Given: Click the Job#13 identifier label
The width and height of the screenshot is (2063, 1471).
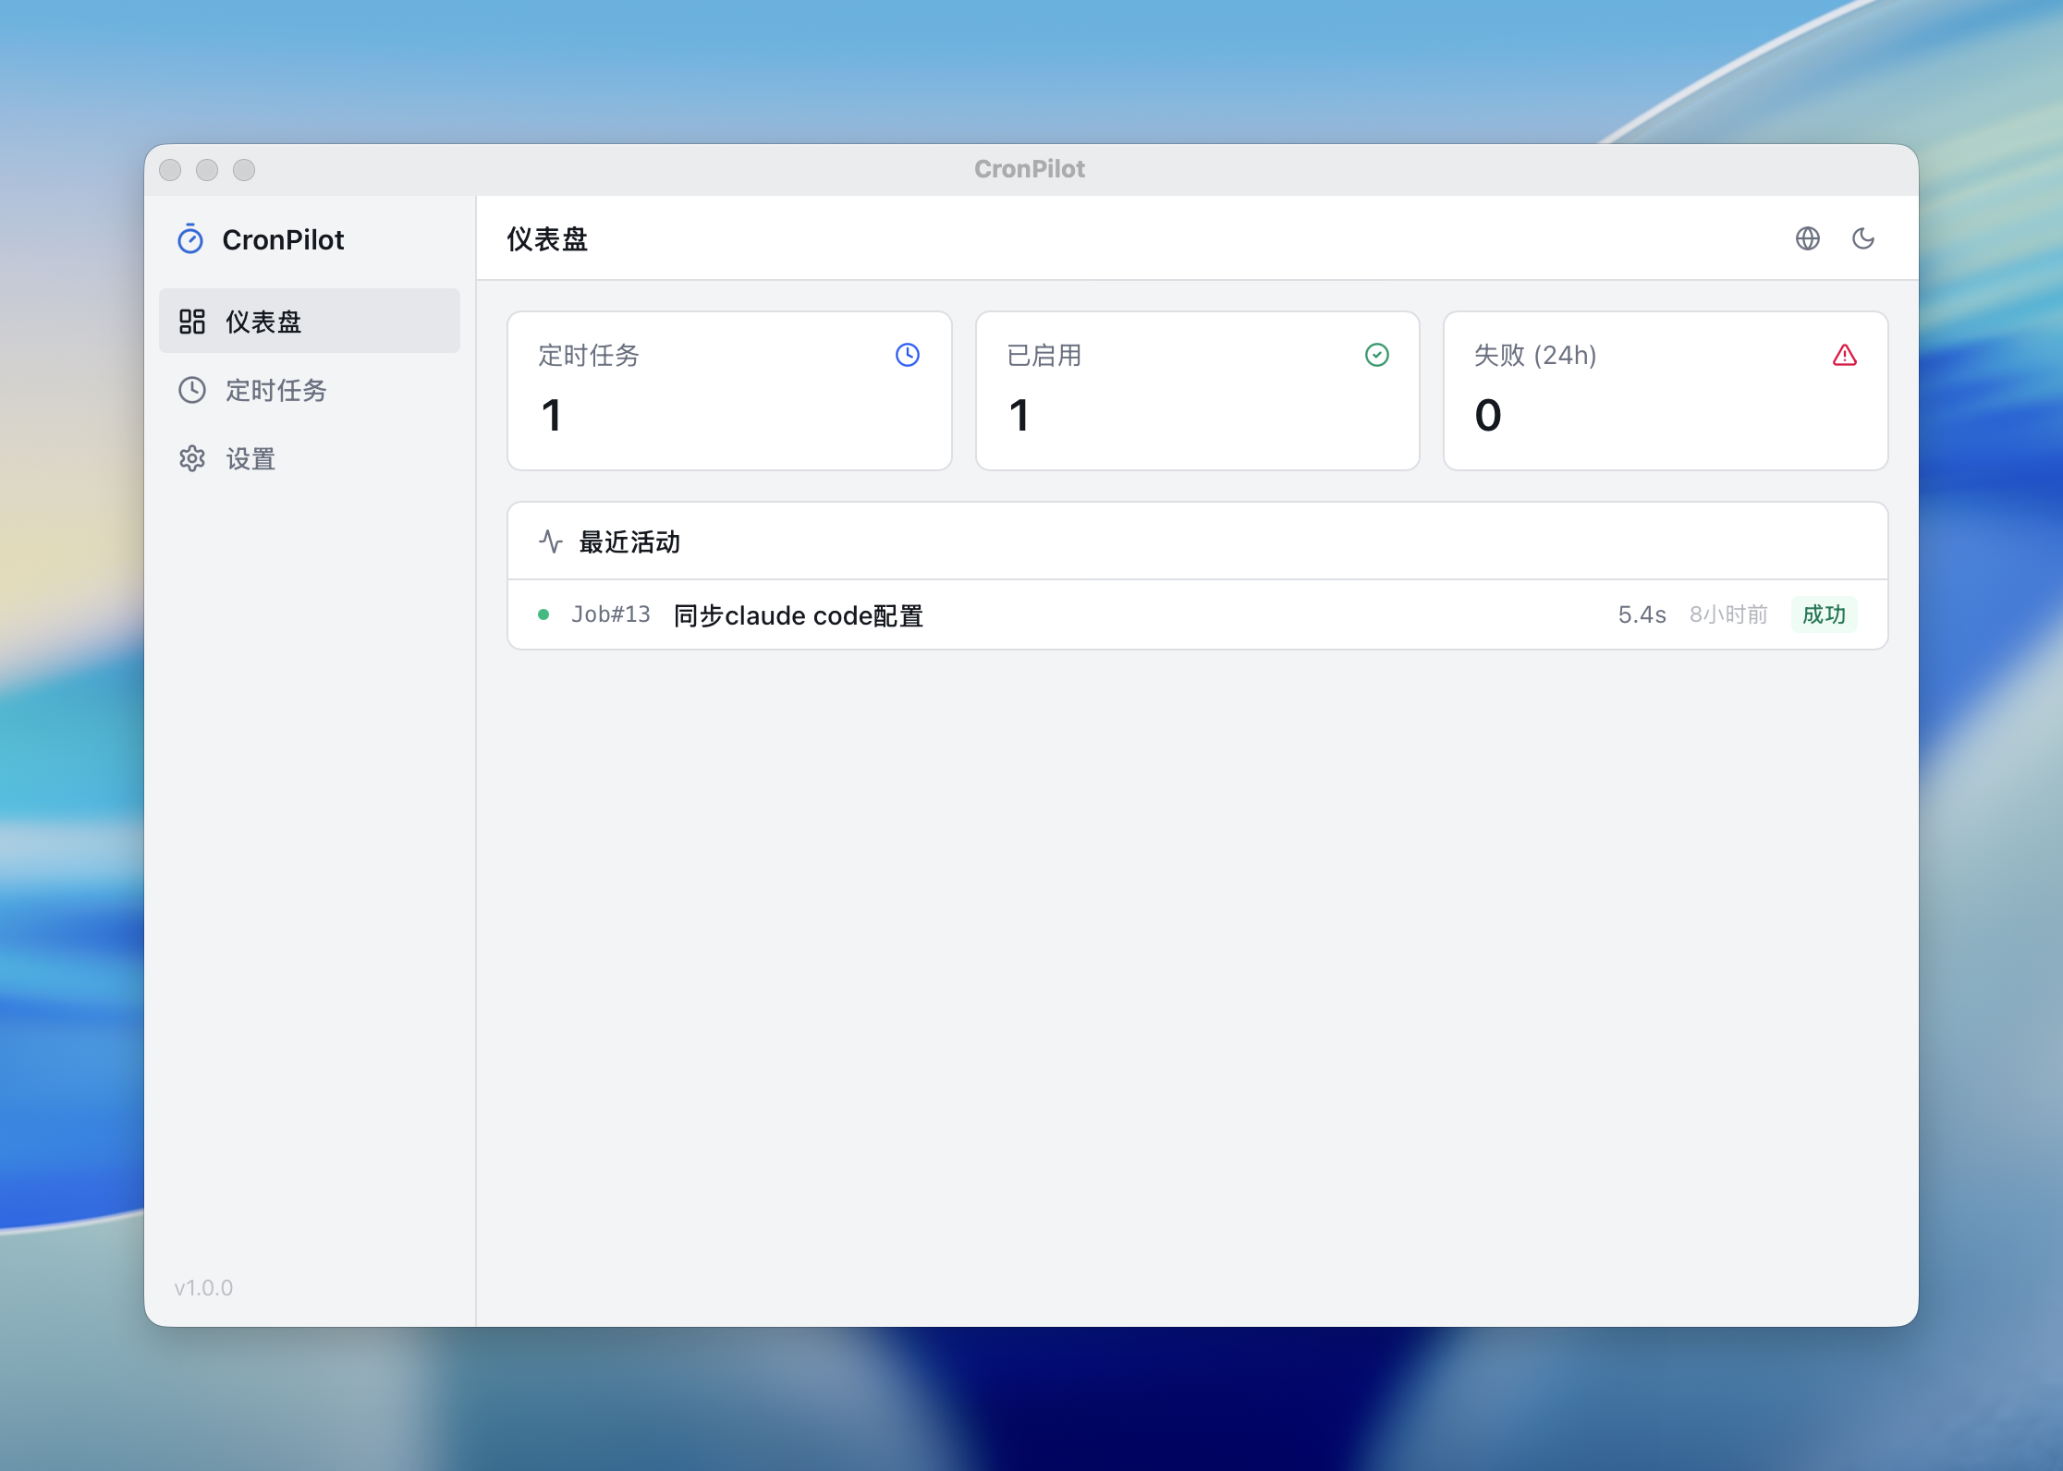Looking at the screenshot, I should pos(610,614).
